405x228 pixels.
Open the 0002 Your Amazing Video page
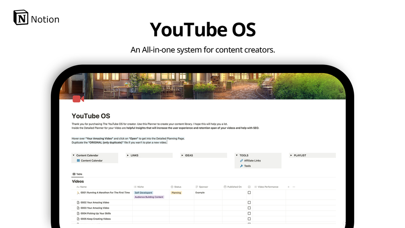click(95, 203)
